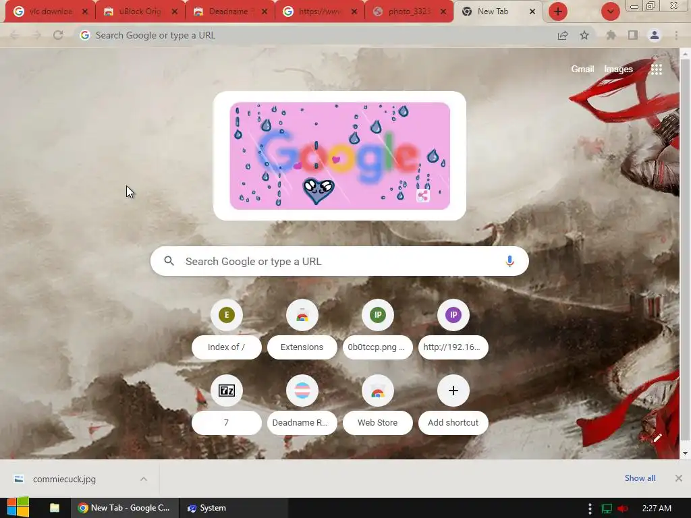Customize this page with the pencil icon
The width and height of the screenshot is (691, 518).
tap(657, 437)
